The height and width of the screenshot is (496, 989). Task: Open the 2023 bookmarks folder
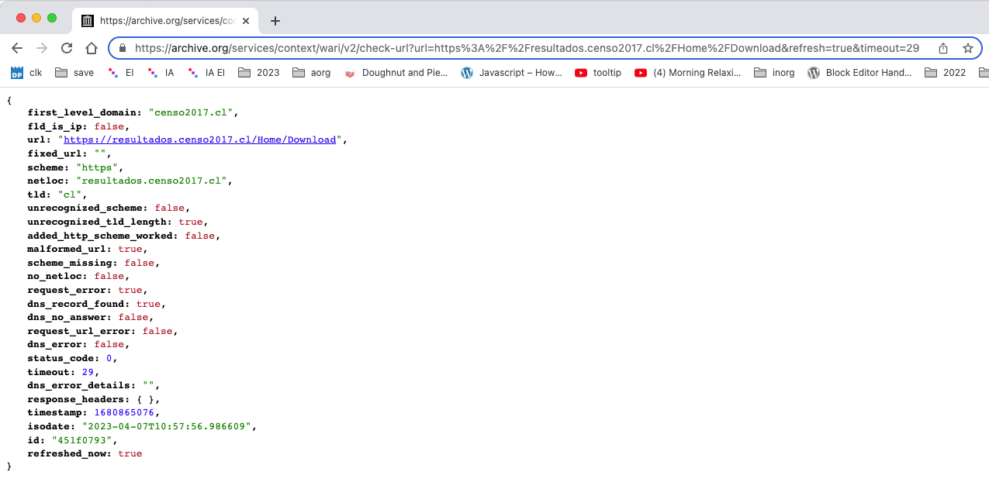[258, 72]
